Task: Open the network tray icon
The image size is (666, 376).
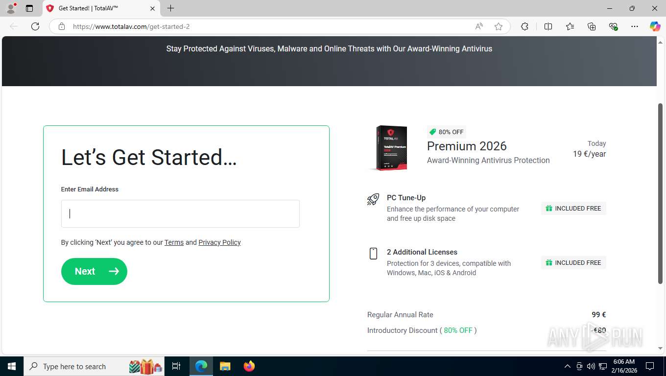Action: pyautogui.click(x=603, y=366)
